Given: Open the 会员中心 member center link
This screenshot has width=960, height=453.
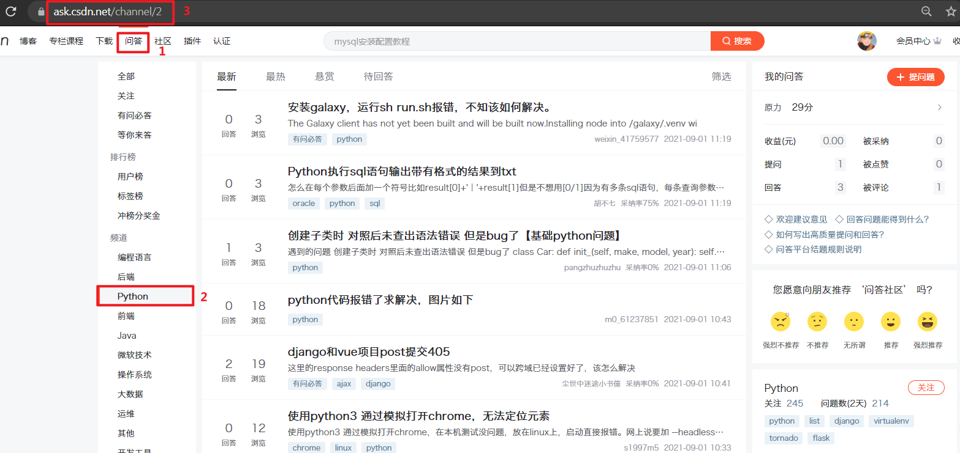Looking at the screenshot, I should point(913,41).
